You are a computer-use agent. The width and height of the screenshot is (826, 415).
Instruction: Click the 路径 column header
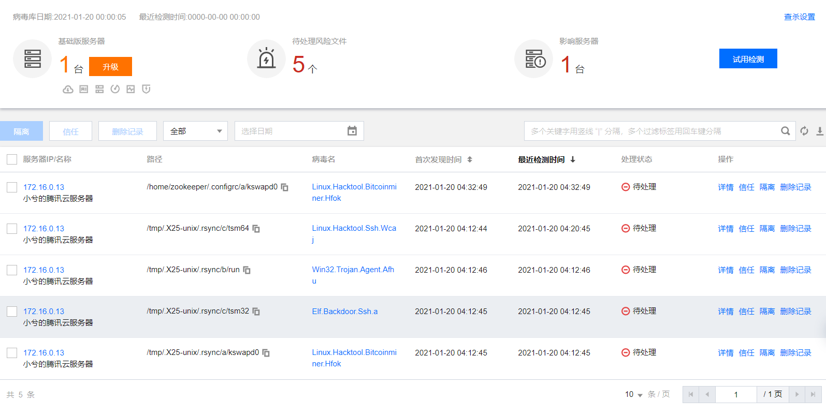pyautogui.click(x=154, y=159)
